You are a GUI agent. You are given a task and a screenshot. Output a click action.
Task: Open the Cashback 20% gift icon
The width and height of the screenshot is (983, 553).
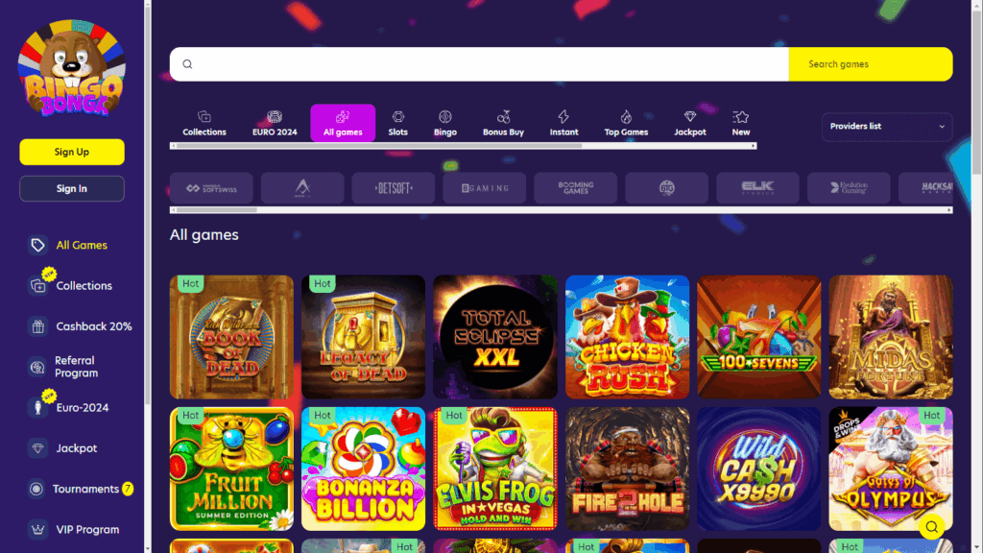click(37, 326)
